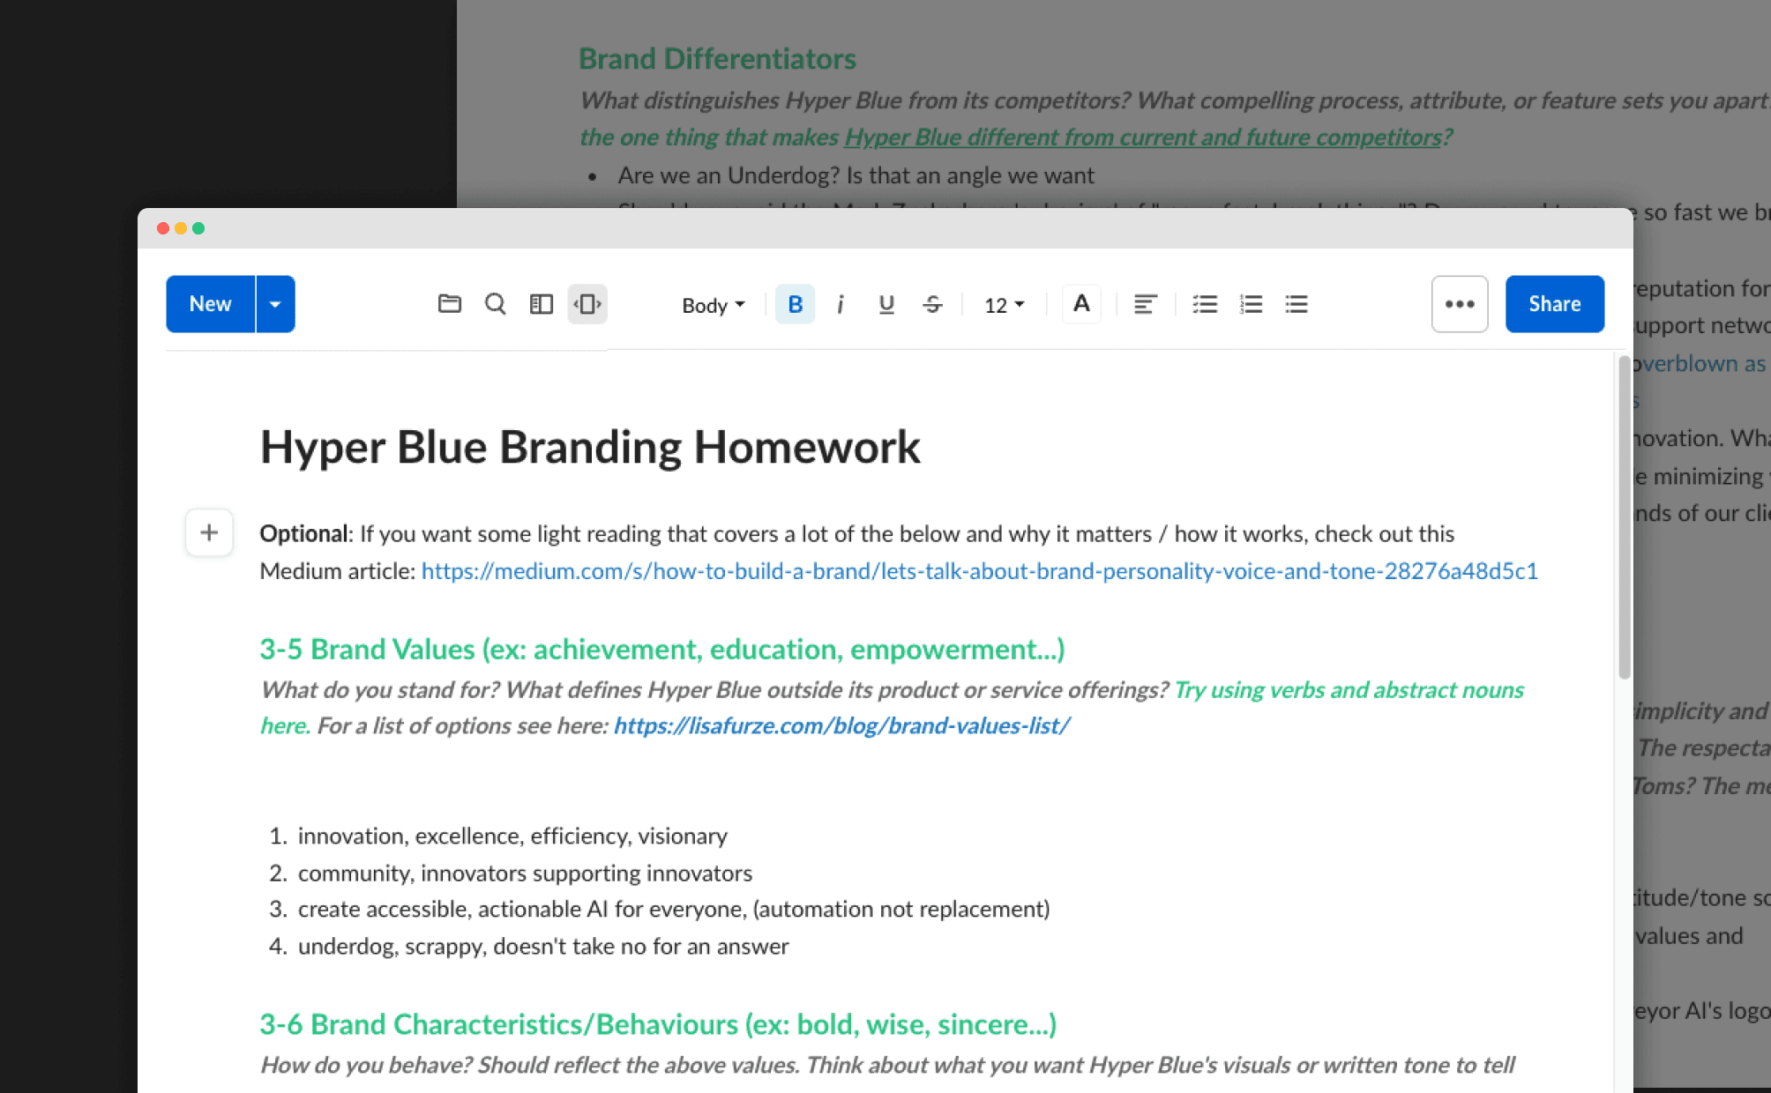Click list item about accessible, actionable AI
The width and height of the screenshot is (1771, 1093).
coord(674,909)
